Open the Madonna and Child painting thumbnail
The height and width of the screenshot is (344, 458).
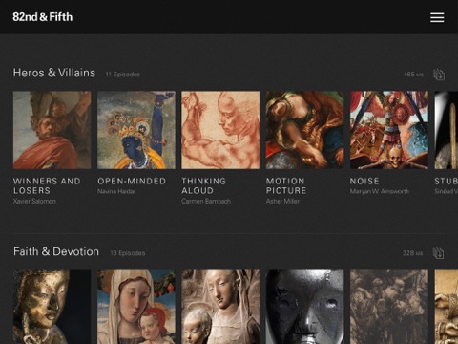[x=136, y=307]
